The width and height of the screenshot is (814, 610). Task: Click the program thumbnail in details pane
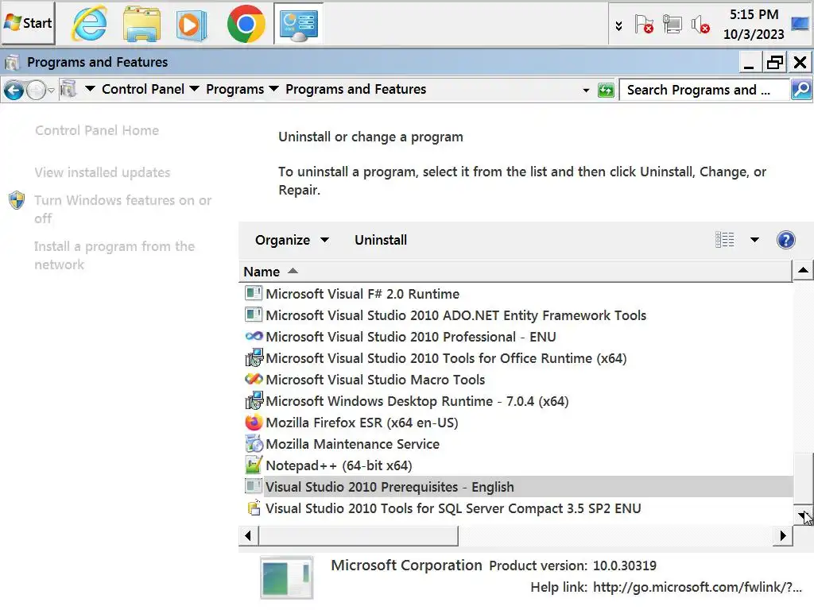(x=286, y=578)
